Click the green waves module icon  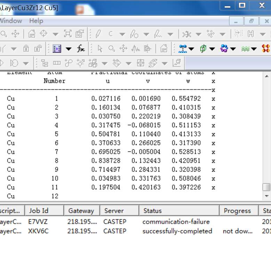point(245,49)
